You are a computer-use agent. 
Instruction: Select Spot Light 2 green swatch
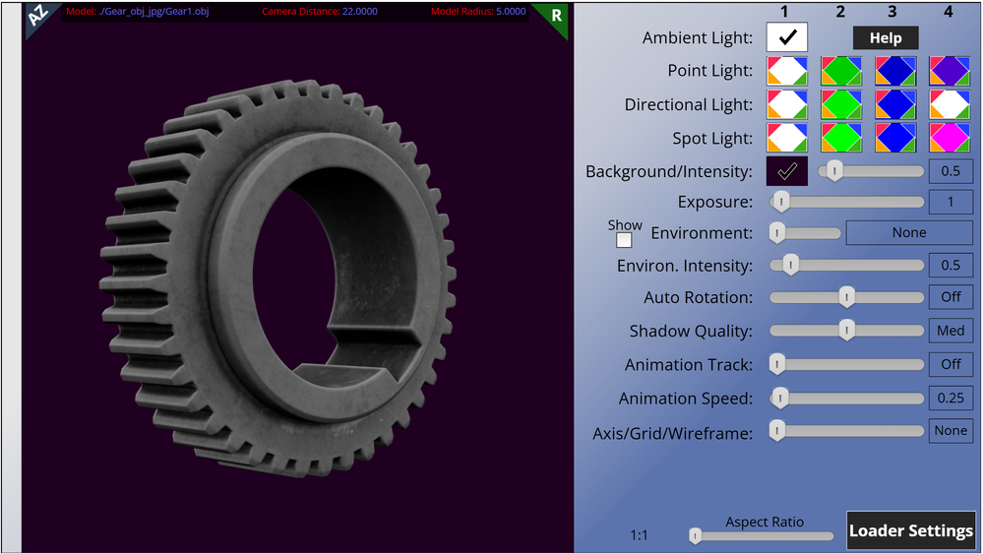(841, 138)
